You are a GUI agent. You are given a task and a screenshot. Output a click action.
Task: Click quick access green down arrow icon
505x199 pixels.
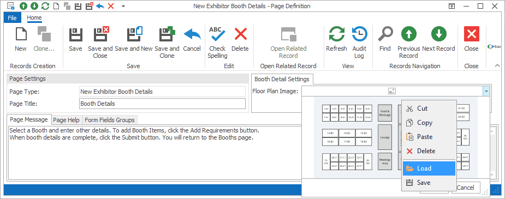[x=34, y=6]
